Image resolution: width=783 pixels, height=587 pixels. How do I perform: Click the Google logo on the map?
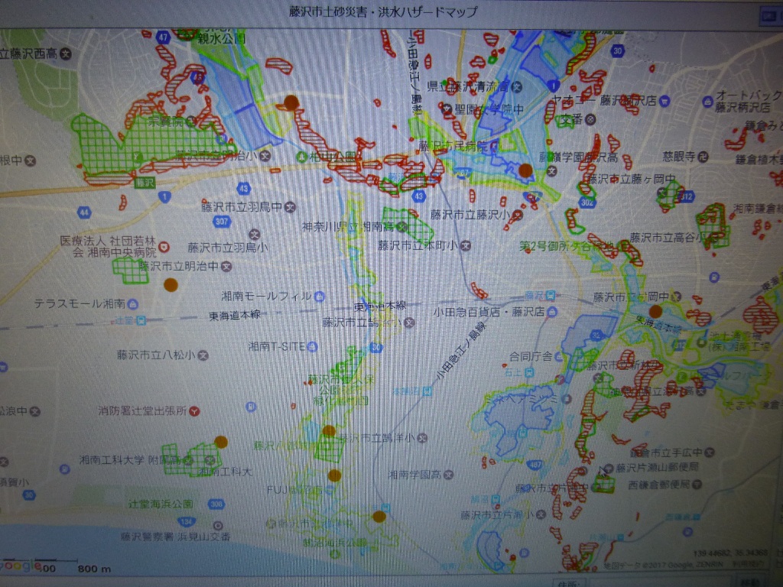(x=21, y=566)
